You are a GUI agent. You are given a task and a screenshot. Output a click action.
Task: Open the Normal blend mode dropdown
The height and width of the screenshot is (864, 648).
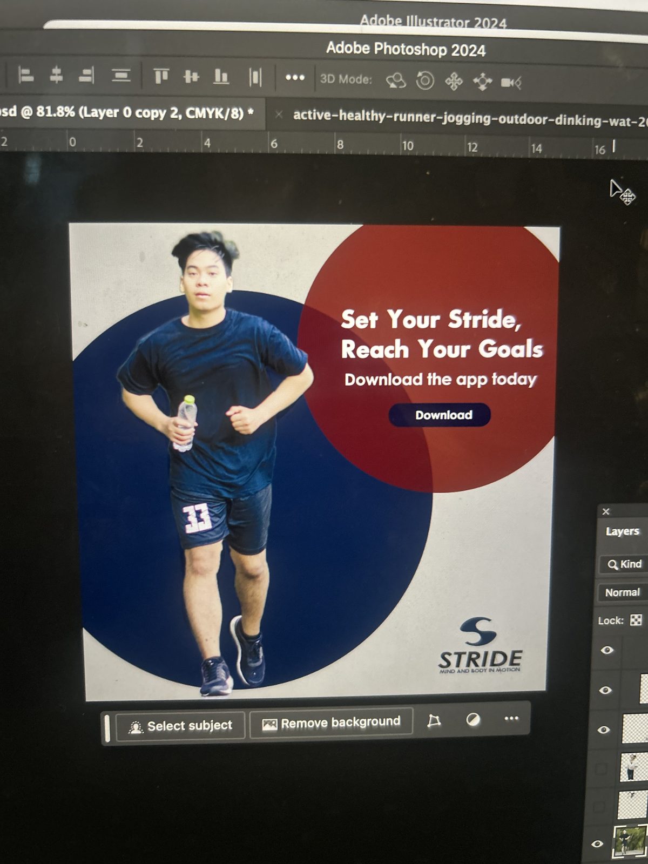tap(623, 592)
